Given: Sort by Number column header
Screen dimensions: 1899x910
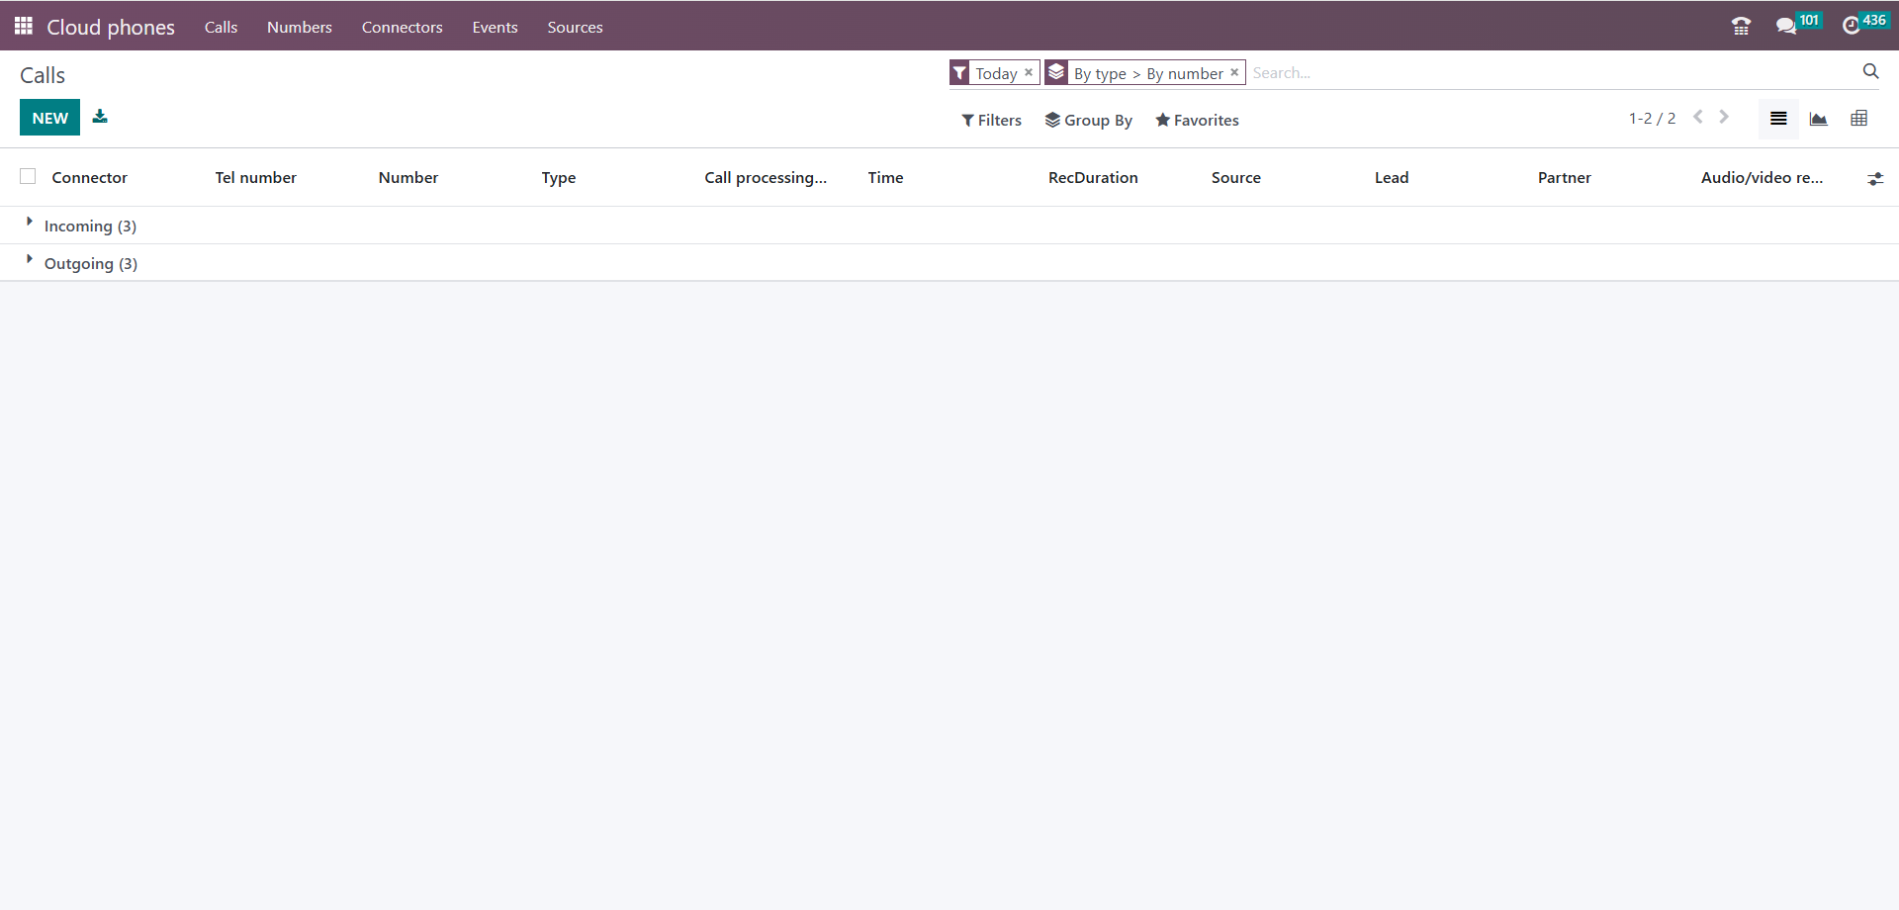Looking at the screenshot, I should click(x=408, y=177).
